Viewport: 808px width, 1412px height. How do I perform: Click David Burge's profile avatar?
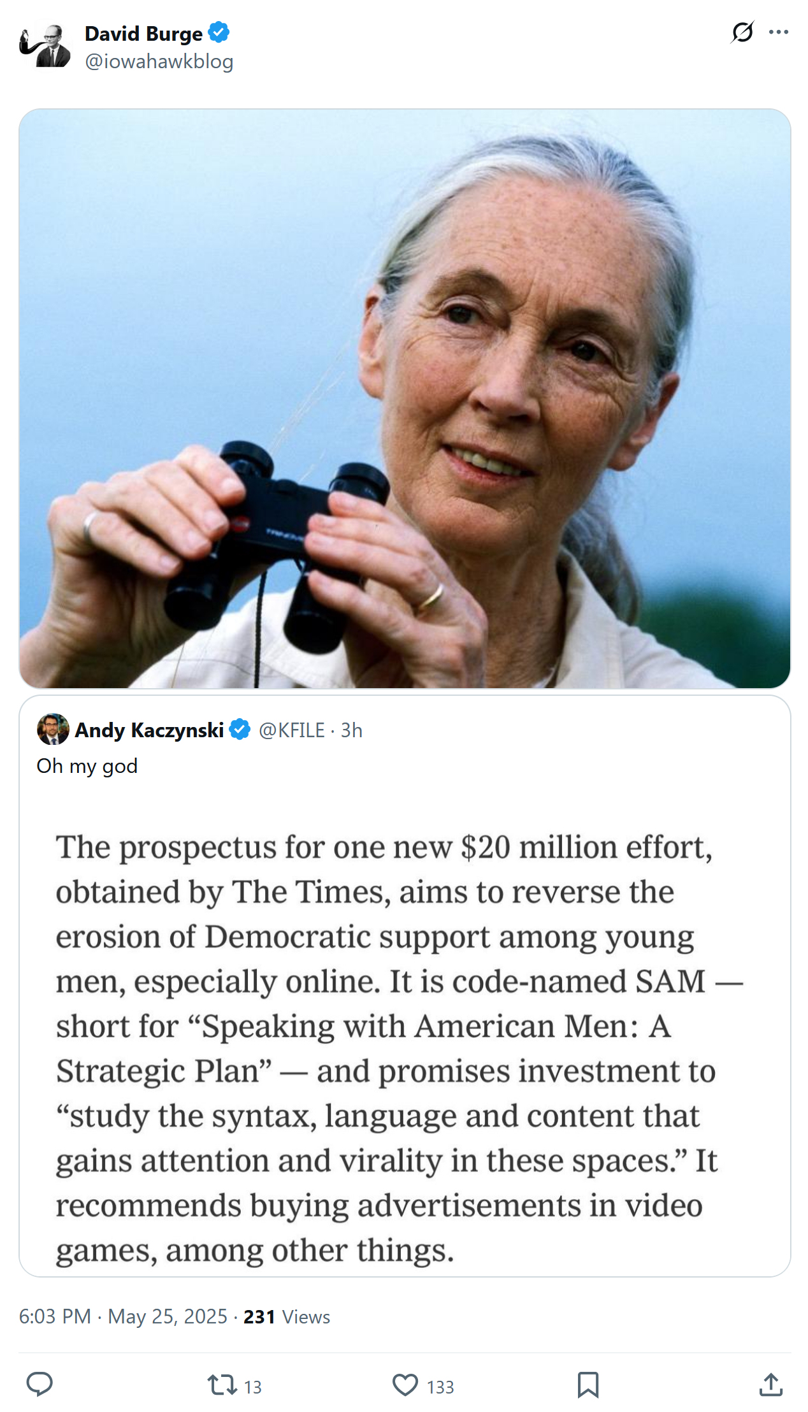(x=45, y=46)
